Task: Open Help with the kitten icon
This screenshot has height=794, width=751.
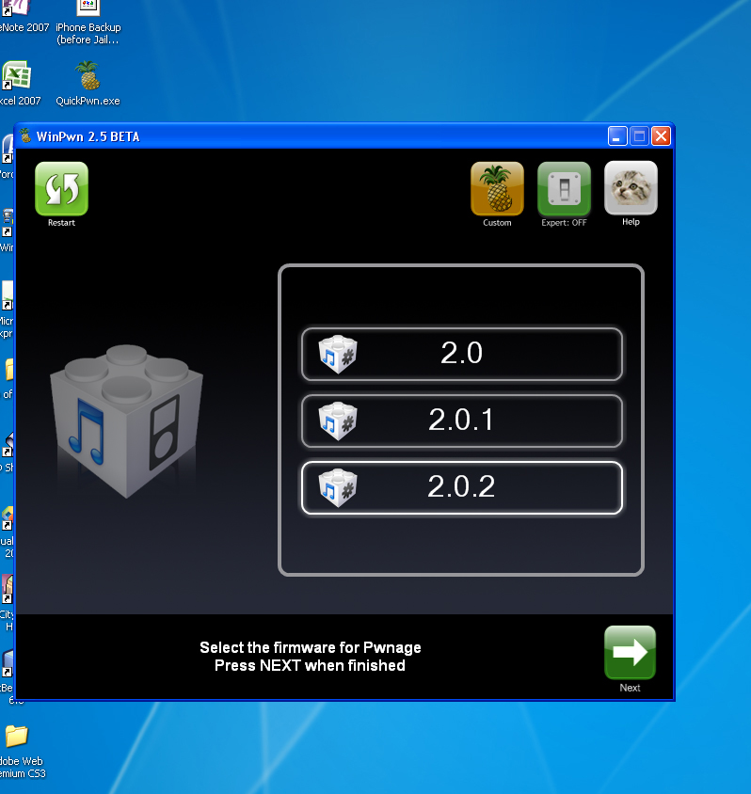Action: click(631, 188)
